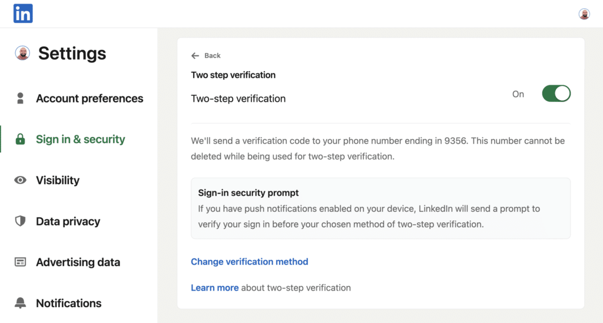This screenshot has width=603, height=323.
Task: Click the eye icon for Visibility
Action: coord(21,180)
